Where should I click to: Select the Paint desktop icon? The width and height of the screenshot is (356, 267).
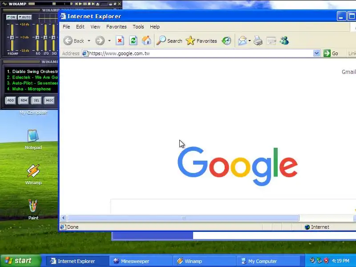pyautogui.click(x=33, y=209)
